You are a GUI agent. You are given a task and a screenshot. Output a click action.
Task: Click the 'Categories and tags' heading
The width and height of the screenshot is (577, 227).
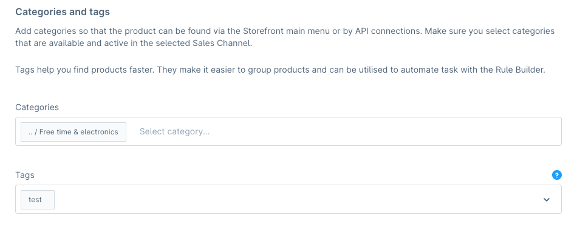63,12
